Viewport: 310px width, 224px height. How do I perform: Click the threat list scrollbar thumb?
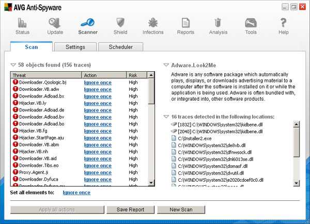pyautogui.click(x=151, y=91)
